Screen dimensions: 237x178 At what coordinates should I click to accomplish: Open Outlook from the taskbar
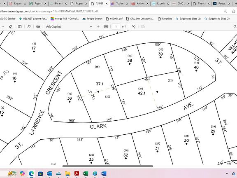click(49, 173)
